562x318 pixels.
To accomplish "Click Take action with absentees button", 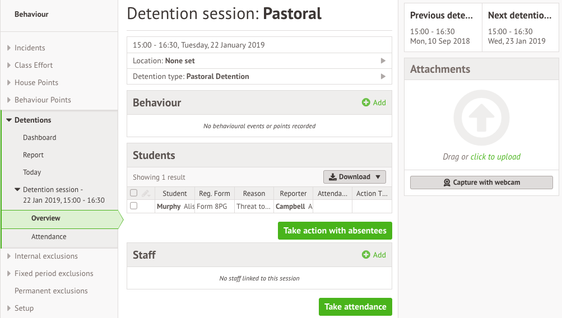I will [335, 231].
